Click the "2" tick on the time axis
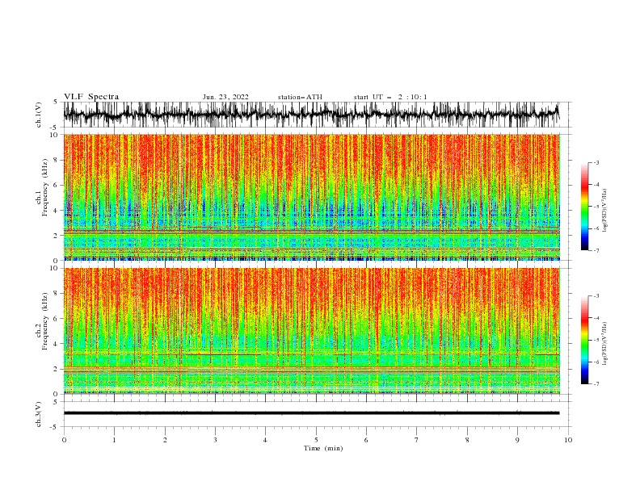Viewport: 640px width, 494px height. coord(165,440)
